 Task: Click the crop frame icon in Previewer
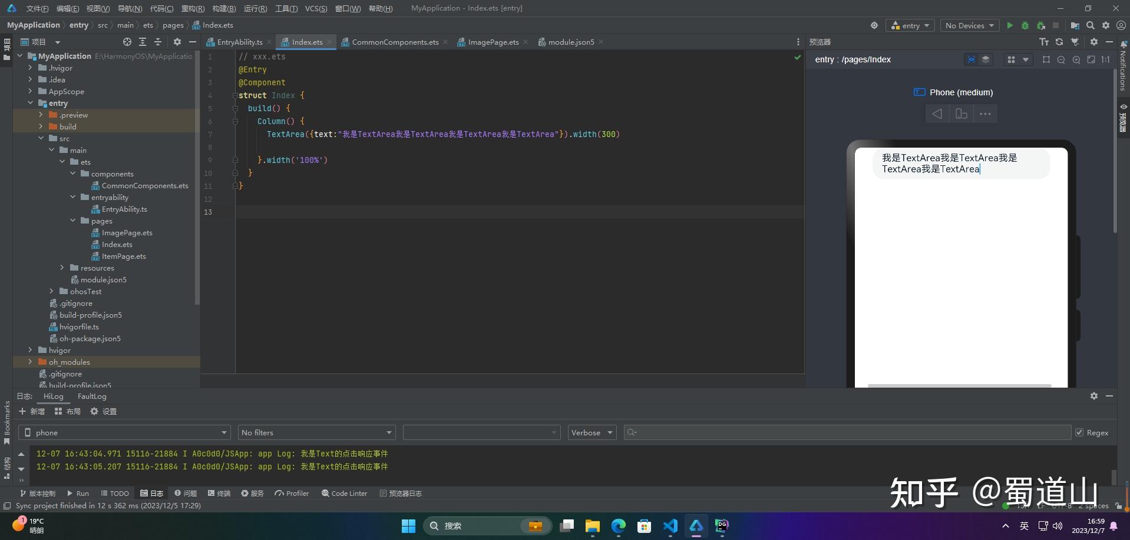1046,59
